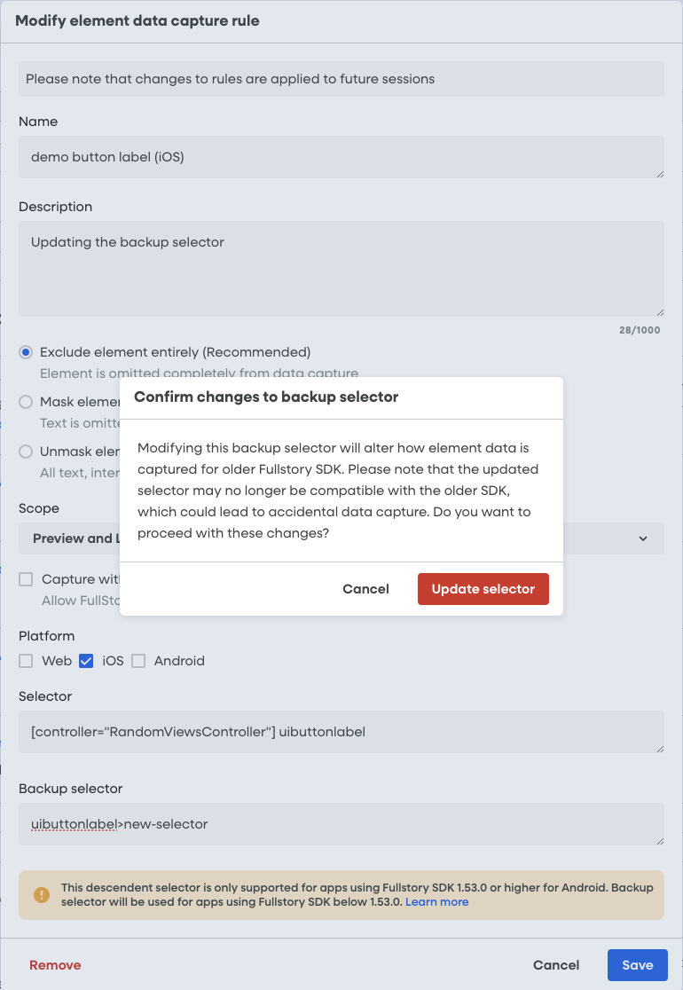Click the orange warning icon in banner
This screenshot has height=990, width=683.
(41, 894)
